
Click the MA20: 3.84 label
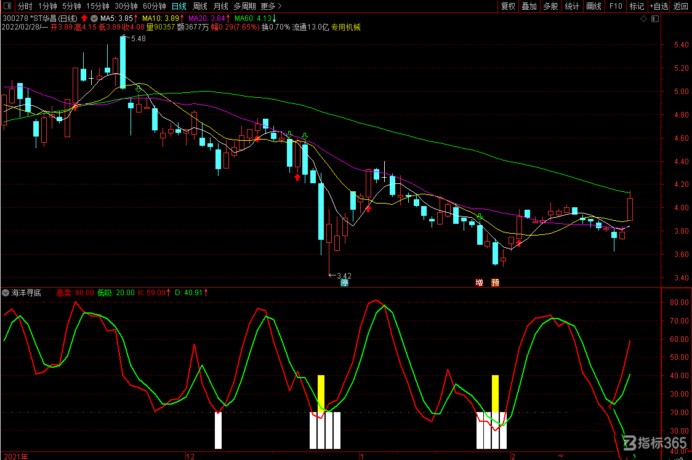(x=206, y=18)
